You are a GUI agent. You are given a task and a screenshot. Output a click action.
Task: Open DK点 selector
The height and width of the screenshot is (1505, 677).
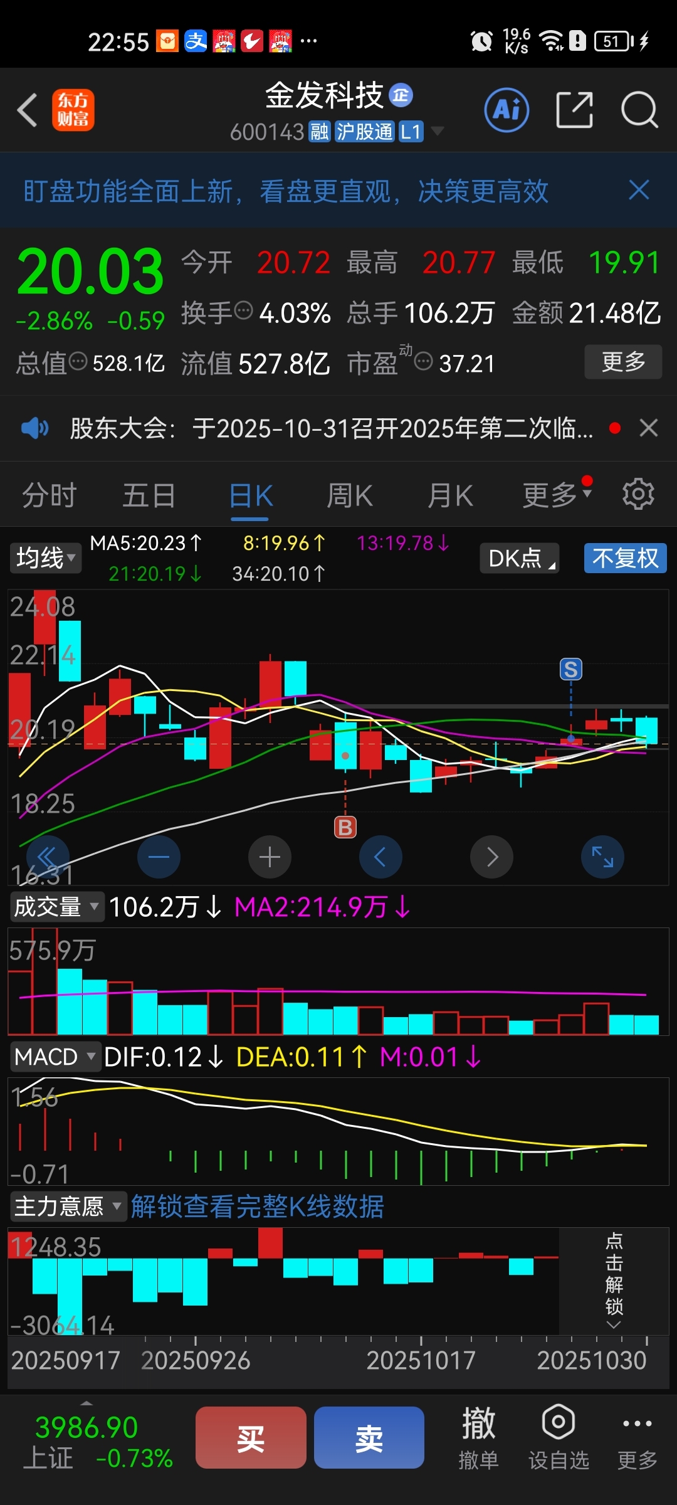click(x=520, y=557)
